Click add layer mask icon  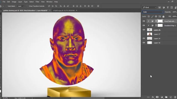(157, 97)
